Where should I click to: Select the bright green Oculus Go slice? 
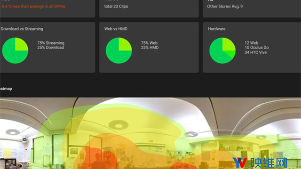point(231,54)
